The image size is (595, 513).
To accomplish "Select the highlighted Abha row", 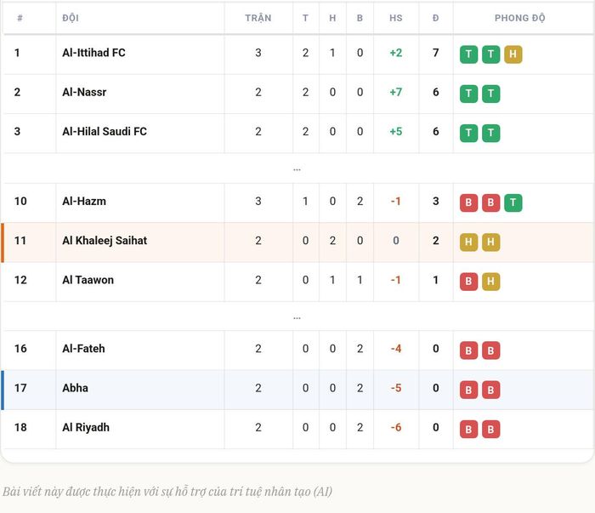I will 297,390.
